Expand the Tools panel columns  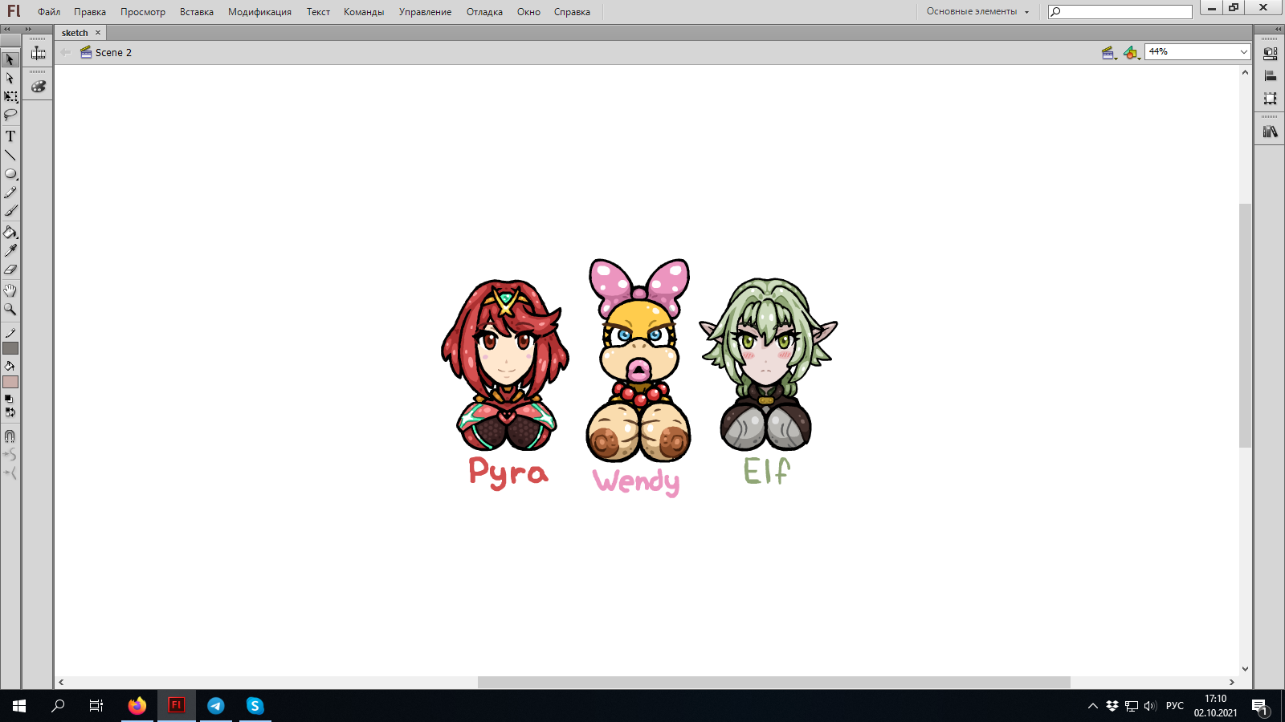click(x=7, y=29)
